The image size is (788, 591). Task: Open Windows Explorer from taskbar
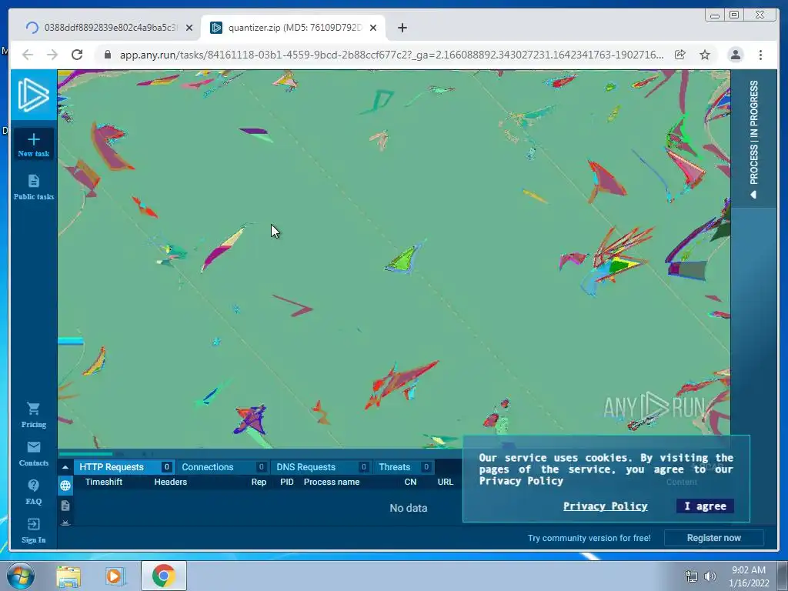tap(68, 576)
